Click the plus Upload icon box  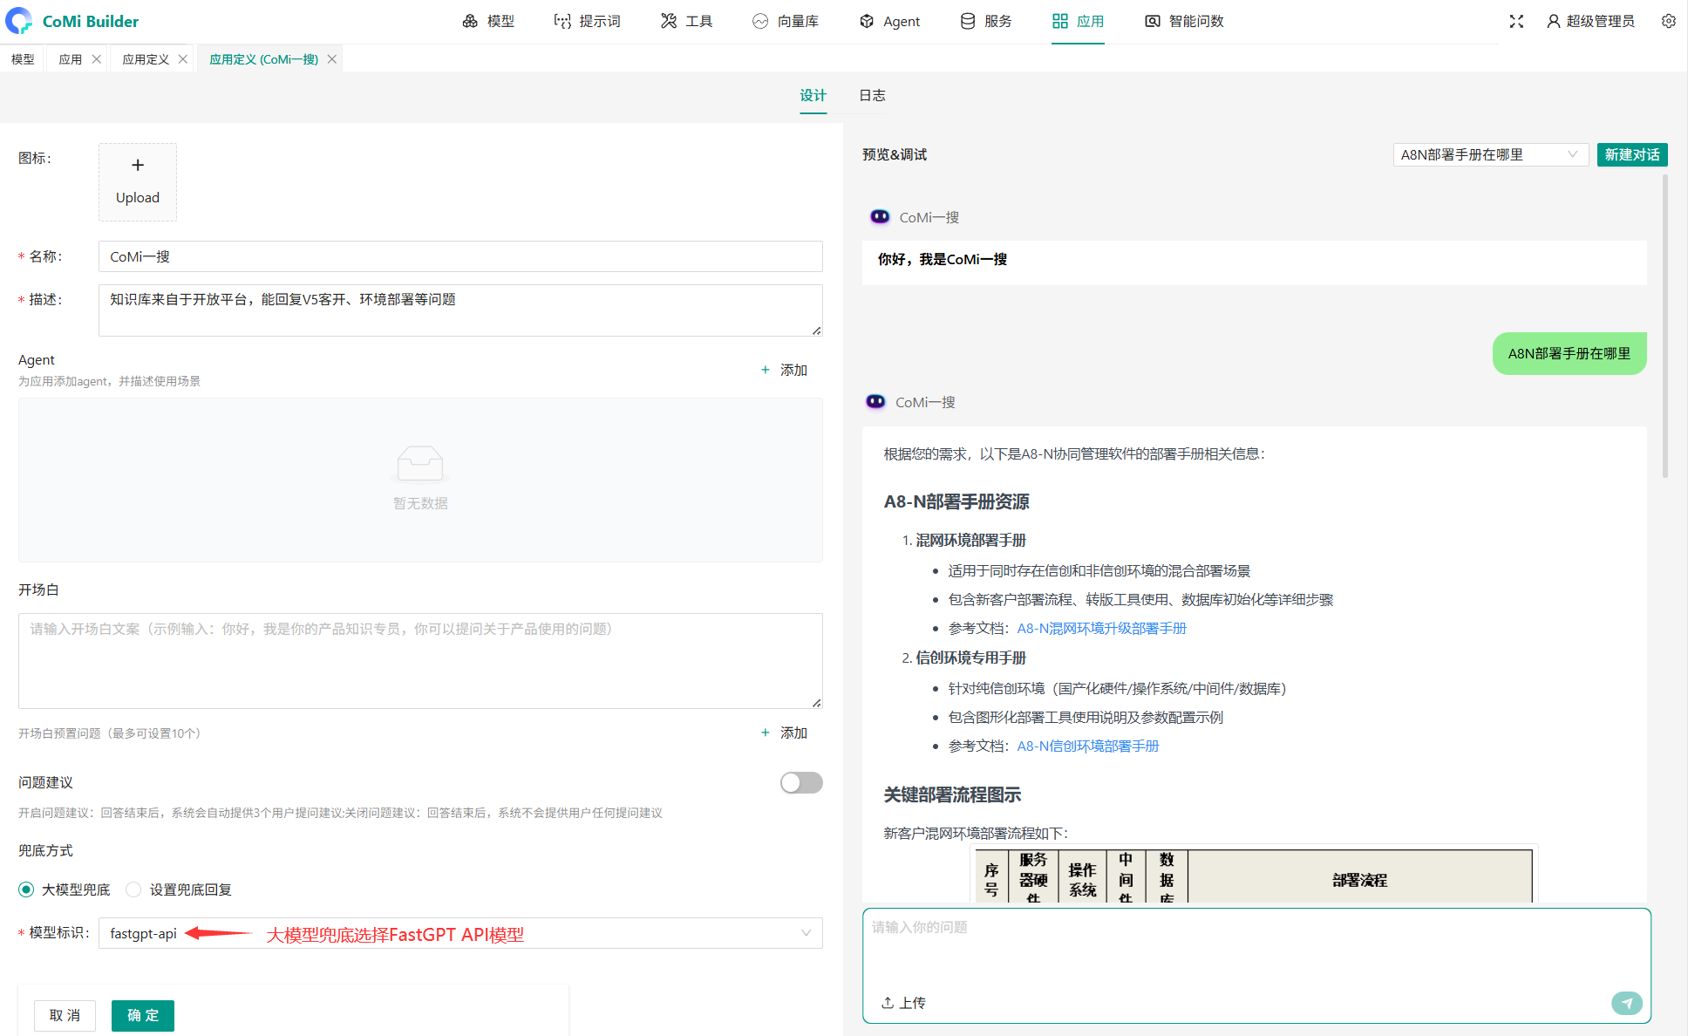138,181
